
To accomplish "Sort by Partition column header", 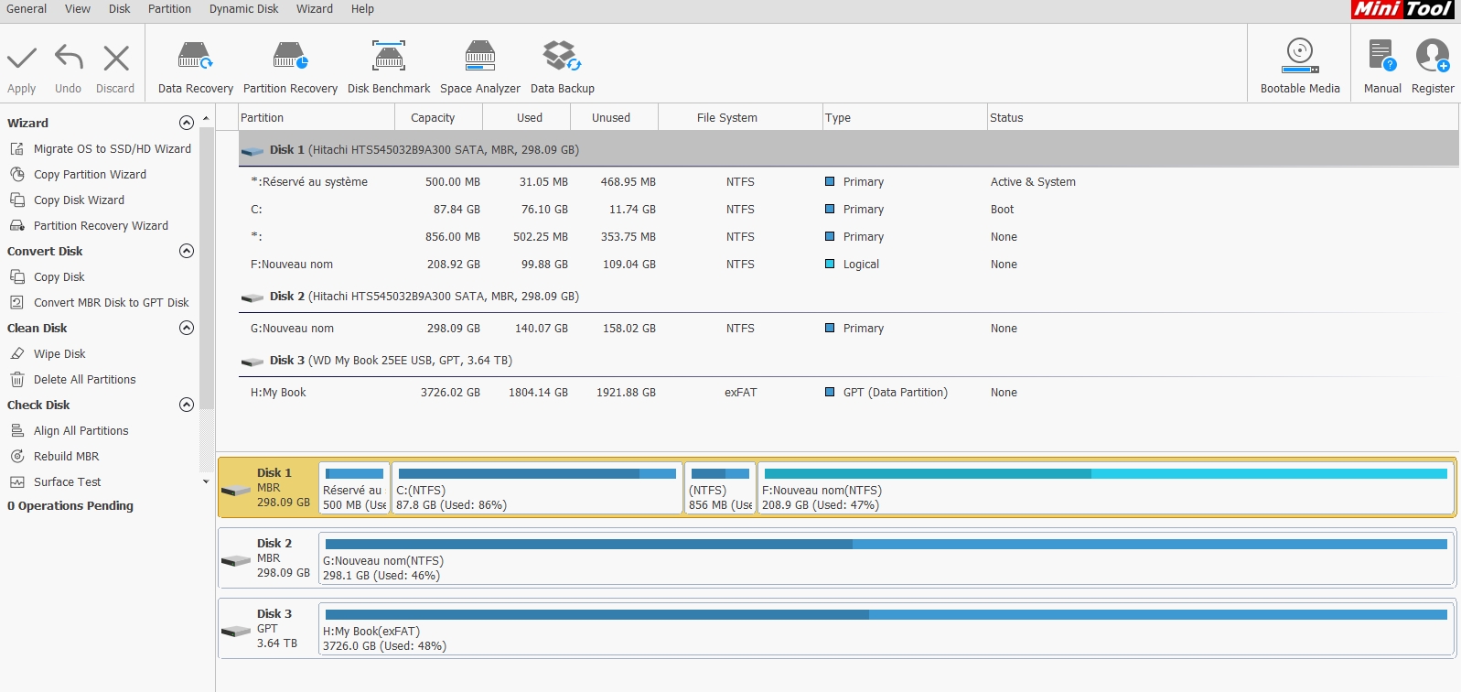I will [317, 117].
